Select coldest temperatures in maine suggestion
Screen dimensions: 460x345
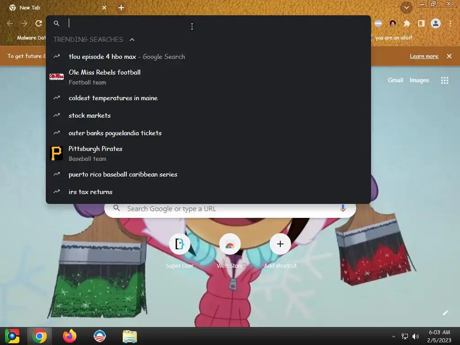coord(208,98)
